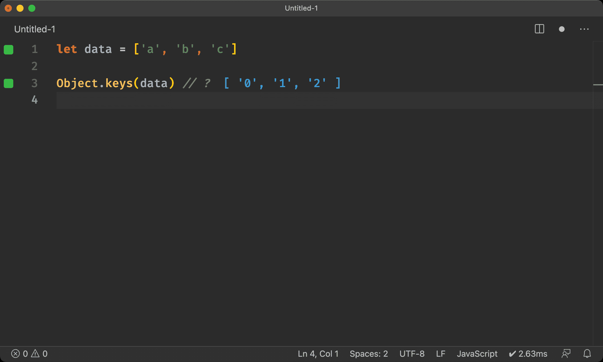Click line number 2 in the gutter

pyautogui.click(x=34, y=66)
